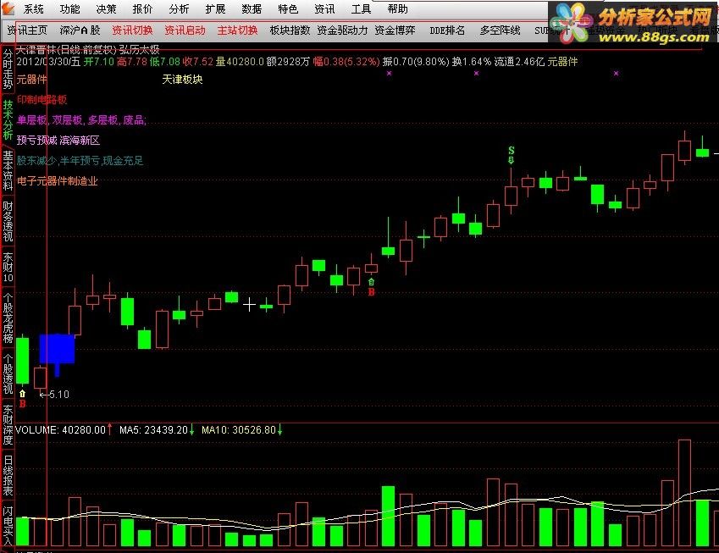Open the 特色 menu
The image size is (719, 553).
(288, 9)
